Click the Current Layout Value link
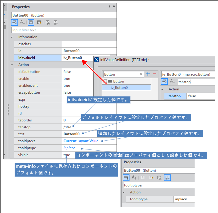 (81, 141)
